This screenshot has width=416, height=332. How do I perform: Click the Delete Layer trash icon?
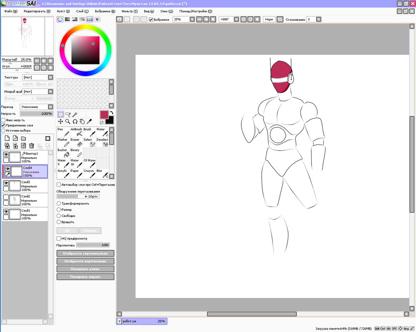click(x=31, y=146)
